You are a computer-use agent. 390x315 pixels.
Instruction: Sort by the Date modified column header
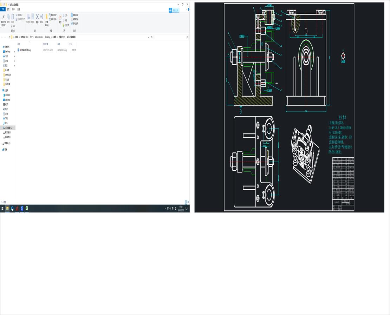click(x=46, y=44)
